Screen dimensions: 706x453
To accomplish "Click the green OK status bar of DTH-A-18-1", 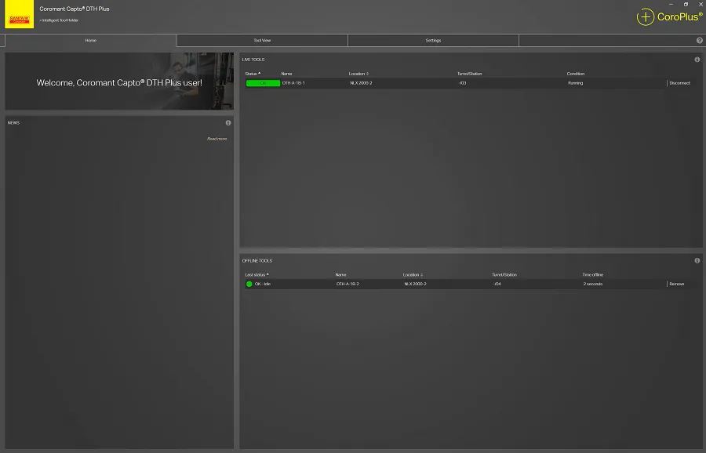I will [263, 83].
